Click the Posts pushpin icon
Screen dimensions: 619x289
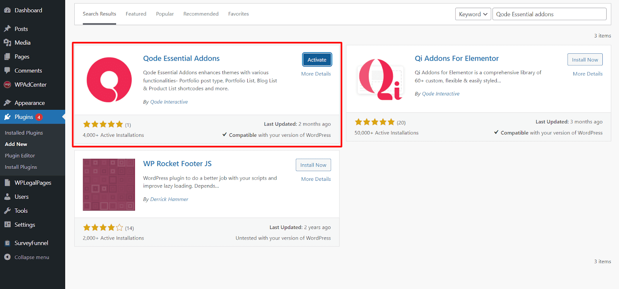coord(7,29)
